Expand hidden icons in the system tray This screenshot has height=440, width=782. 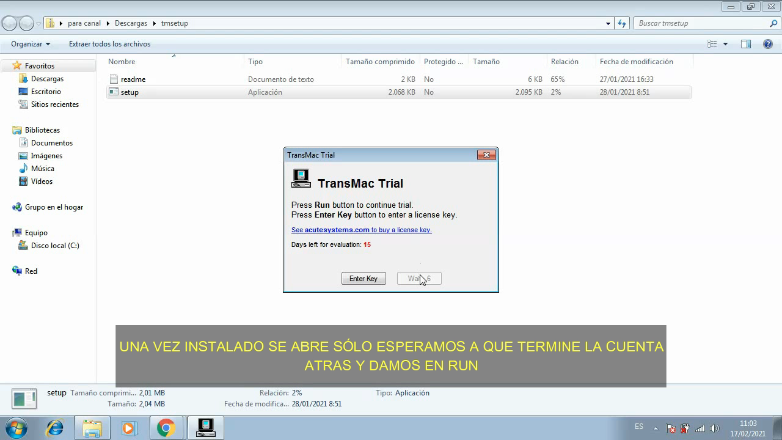point(657,427)
